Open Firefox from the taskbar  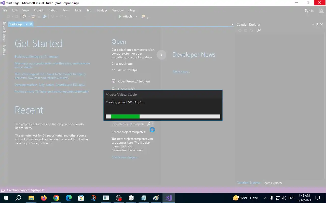[44, 198]
